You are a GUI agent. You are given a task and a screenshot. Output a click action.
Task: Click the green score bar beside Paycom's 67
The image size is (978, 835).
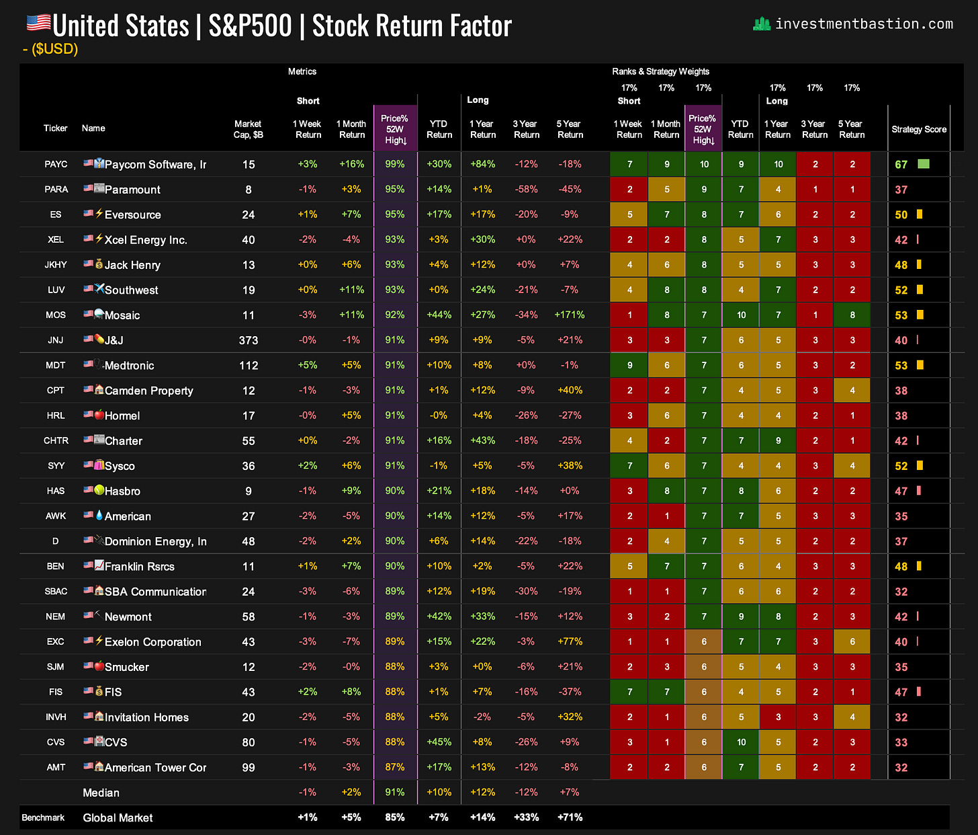click(924, 164)
